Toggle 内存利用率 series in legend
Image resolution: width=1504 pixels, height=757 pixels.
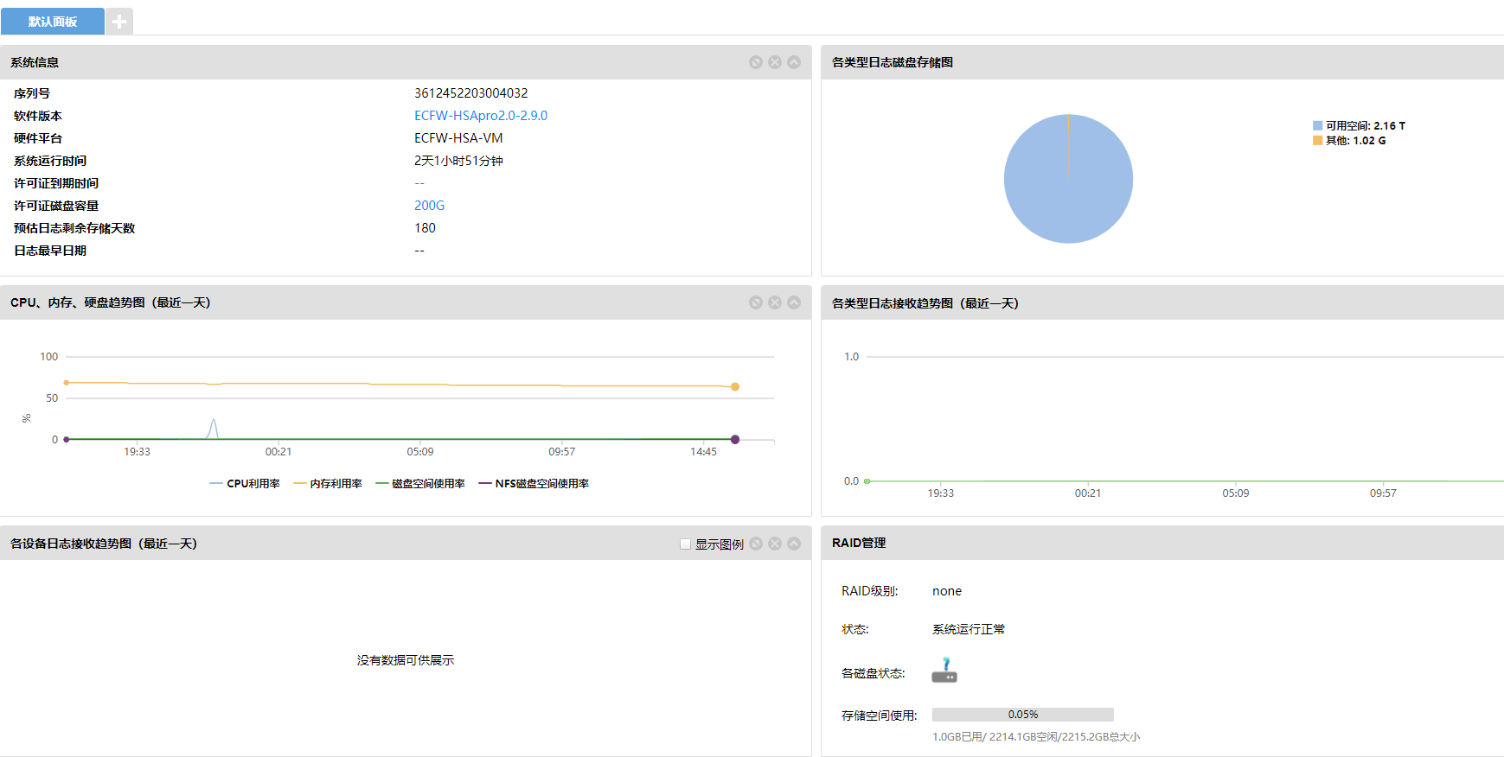coord(328,484)
